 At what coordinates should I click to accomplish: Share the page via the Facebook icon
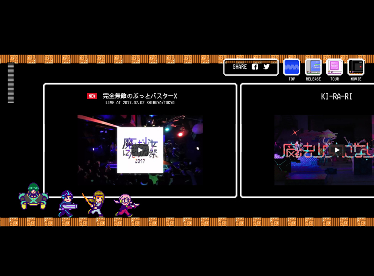255,67
